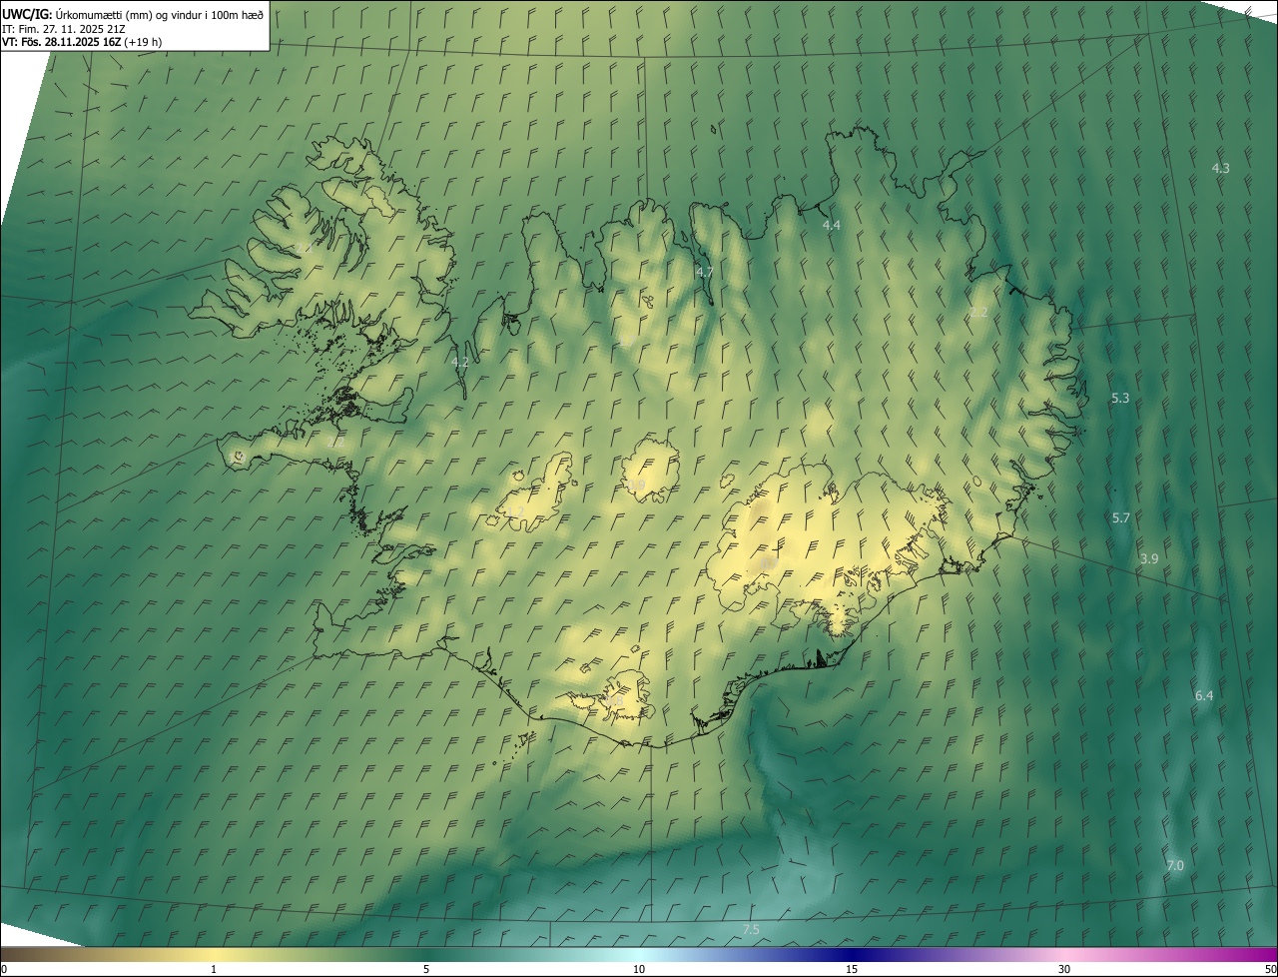The width and height of the screenshot is (1278, 977).
Task: Pick the pale yellow color at scale value 1
Action: [x=214, y=954]
